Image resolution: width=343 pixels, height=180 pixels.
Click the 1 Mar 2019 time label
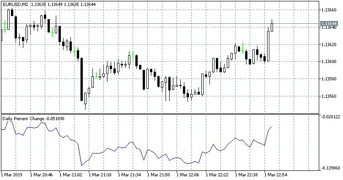pyautogui.click(x=12, y=175)
